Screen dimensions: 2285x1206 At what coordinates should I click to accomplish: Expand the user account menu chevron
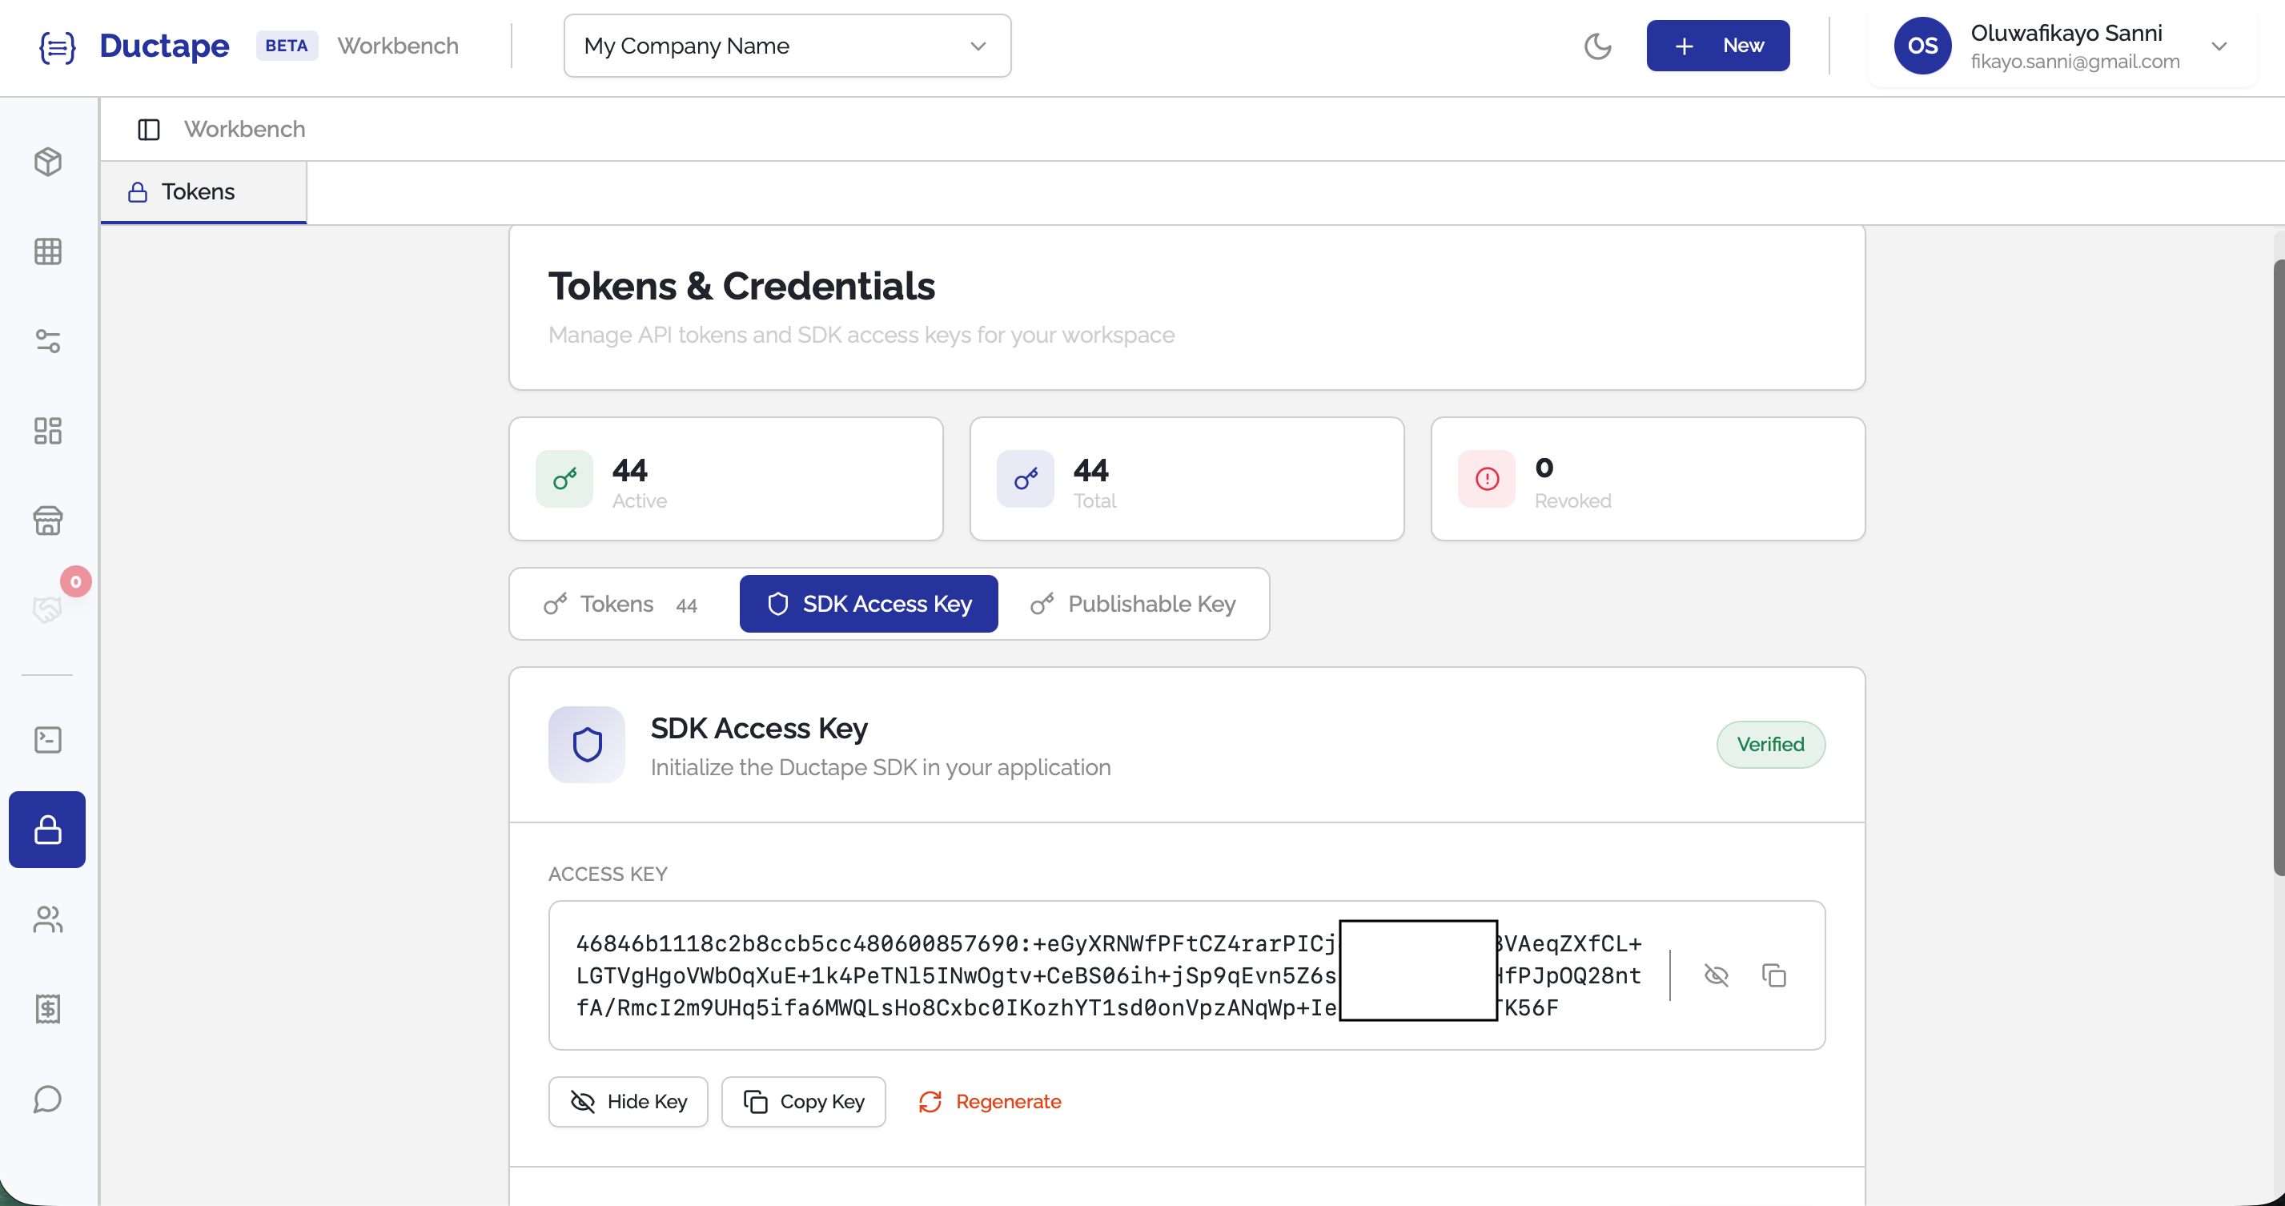2221,46
